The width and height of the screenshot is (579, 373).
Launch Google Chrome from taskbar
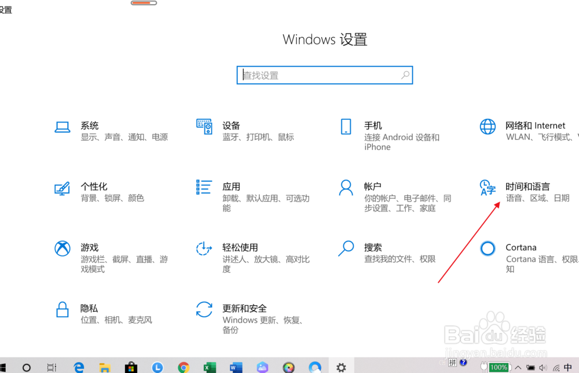(x=184, y=367)
